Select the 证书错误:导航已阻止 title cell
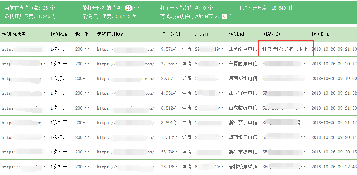This screenshot has width=357, height=175. pos(285,49)
